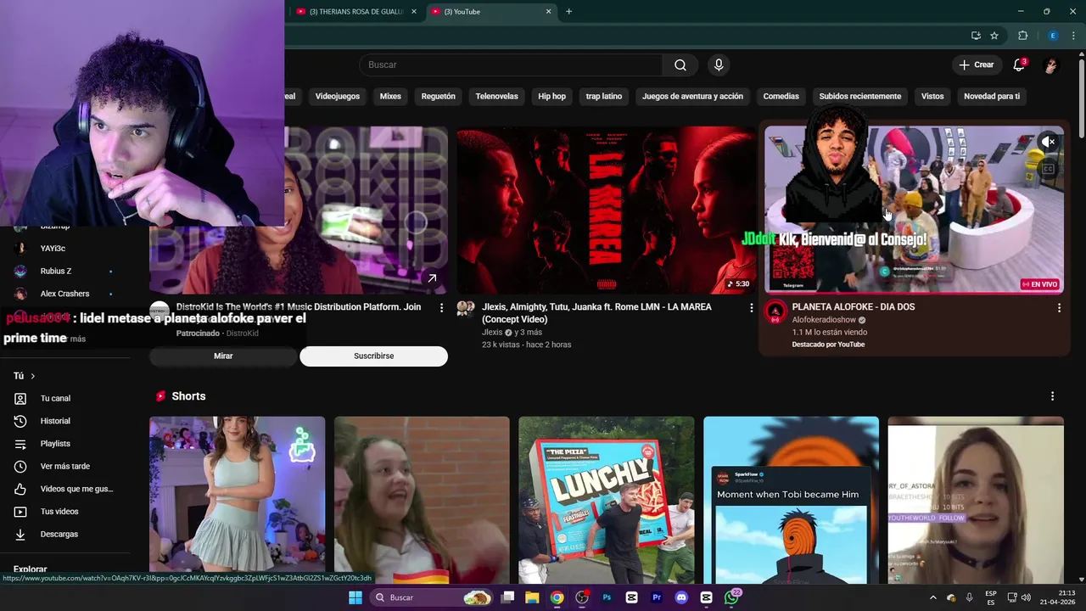Open Tu canal in the sidebar
1086x611 pixels.
(x=55, y=398)
